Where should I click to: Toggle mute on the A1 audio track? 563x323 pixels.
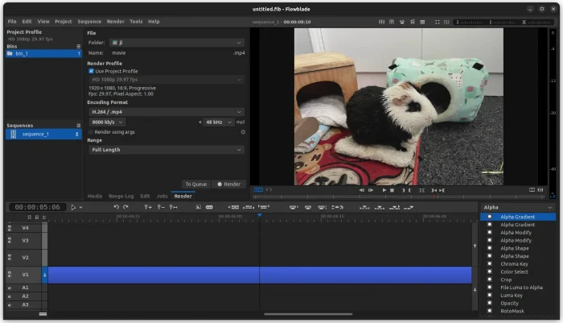[10, 288]
